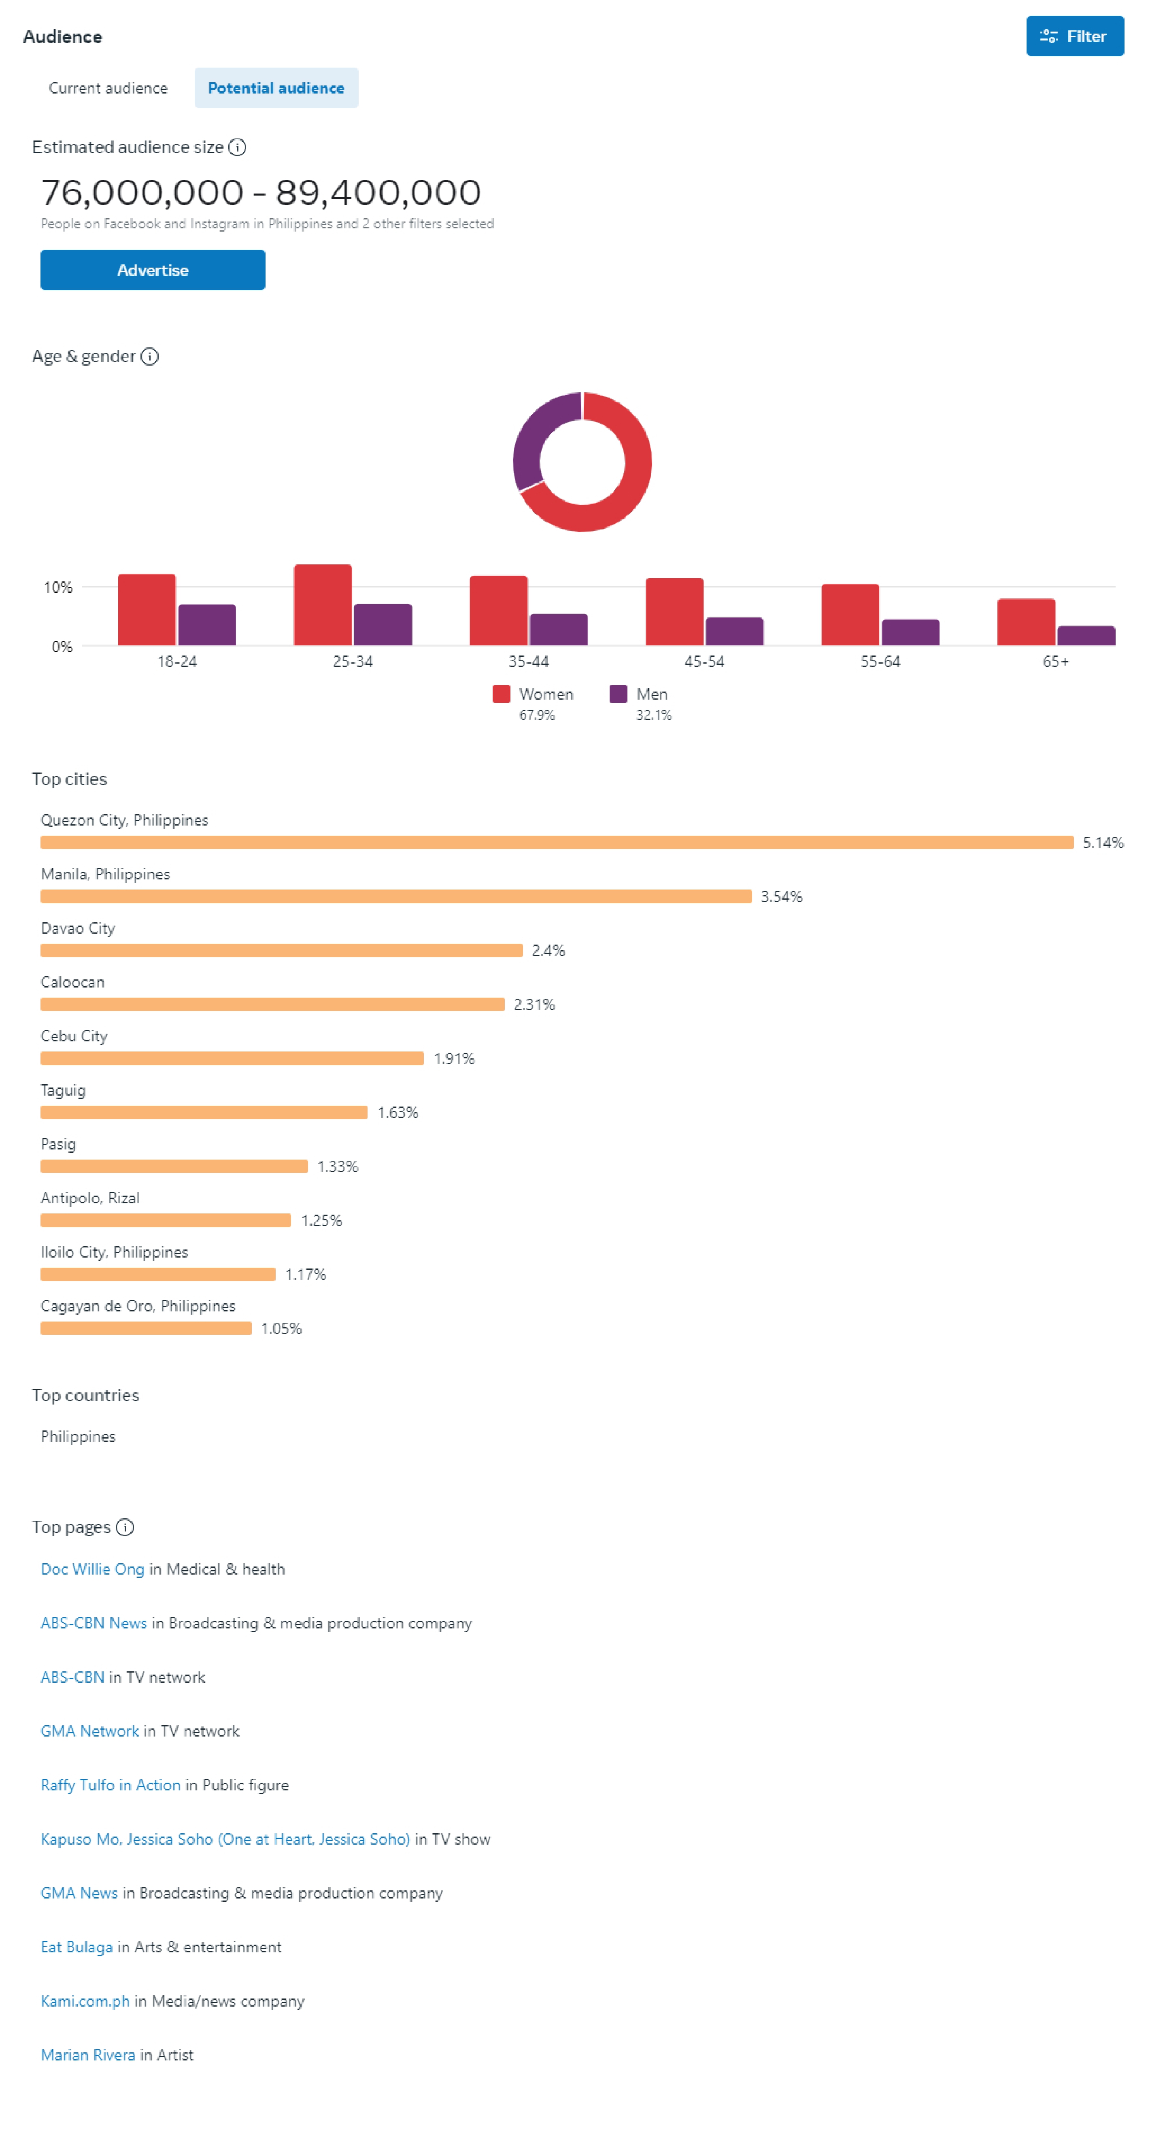1165x2156 pixels.
Task: Open the Raffy Tulfo in Action link
Action: pyautogui.click(x=111, y=1785)
